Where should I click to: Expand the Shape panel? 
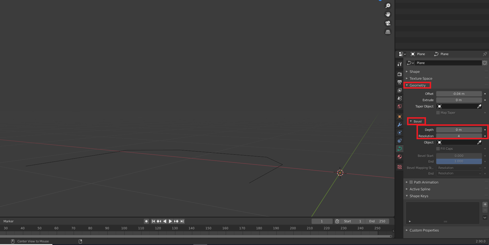click(x=407, y=71)
